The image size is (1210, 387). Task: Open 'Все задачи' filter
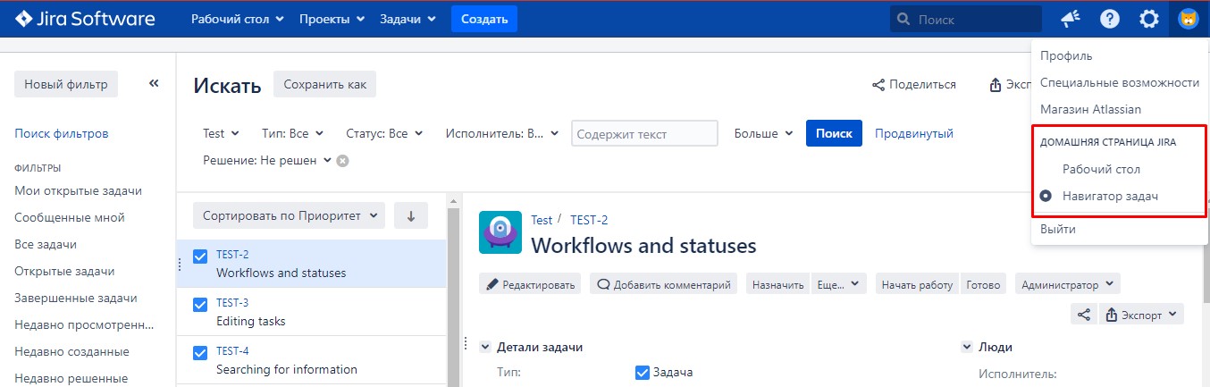click(x=46, y=244)
